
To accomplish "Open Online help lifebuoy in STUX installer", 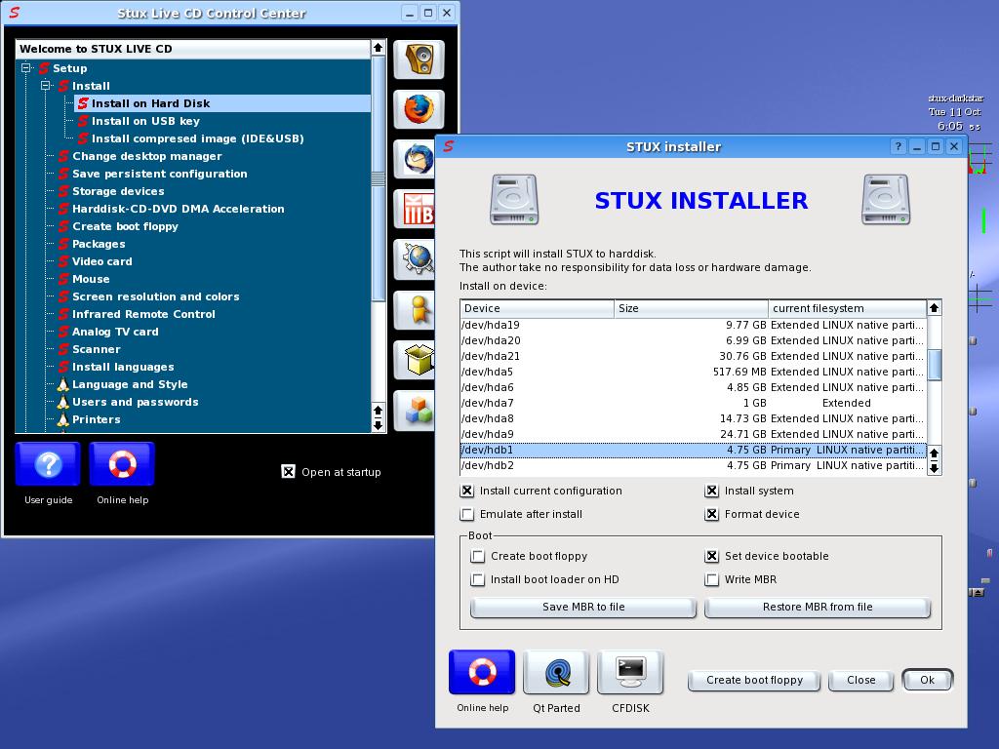I will [x=482, y=672].
